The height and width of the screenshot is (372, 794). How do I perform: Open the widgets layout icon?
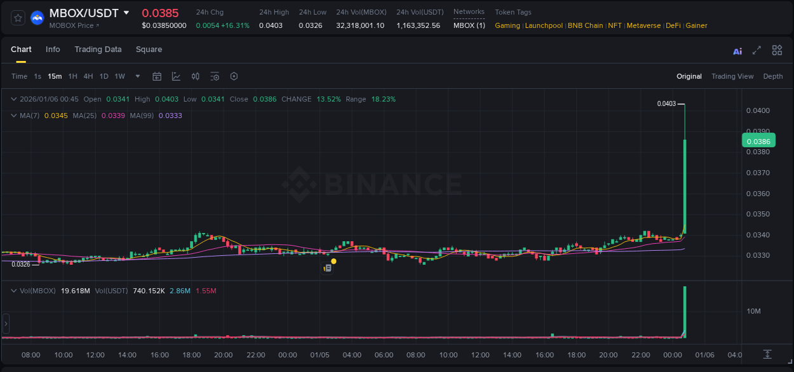coord(777,50)
